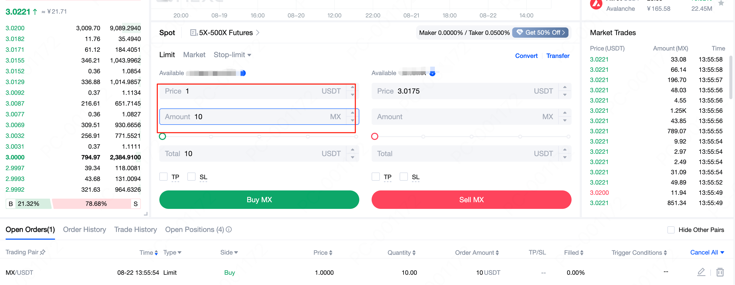Expand the Cancel All dropdown
This screenshot has width=735, height=285.
point(722,252)
